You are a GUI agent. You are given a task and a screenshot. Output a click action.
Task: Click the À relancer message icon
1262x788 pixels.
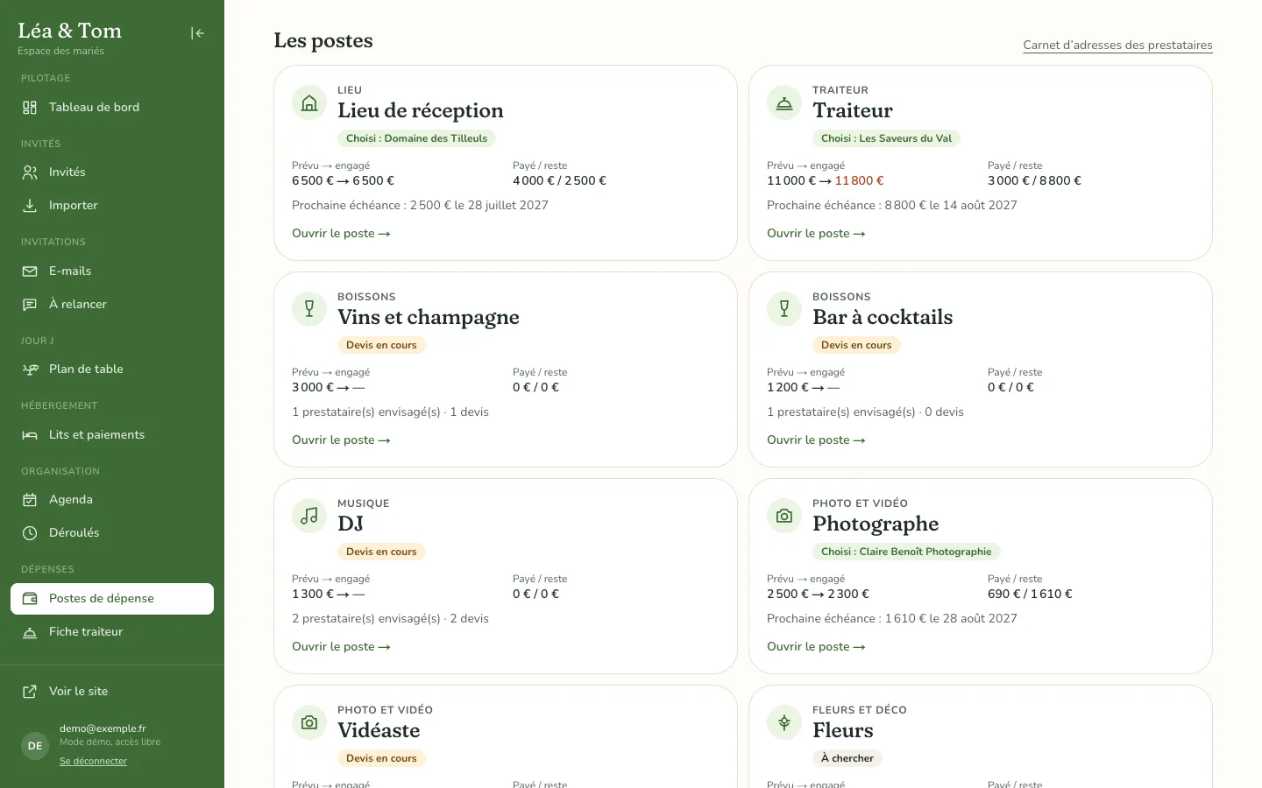click(x=30, y=305)
